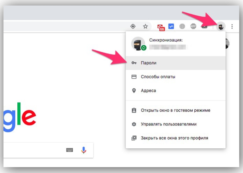Click the ABP Adblock Plus extension icon

193,26
